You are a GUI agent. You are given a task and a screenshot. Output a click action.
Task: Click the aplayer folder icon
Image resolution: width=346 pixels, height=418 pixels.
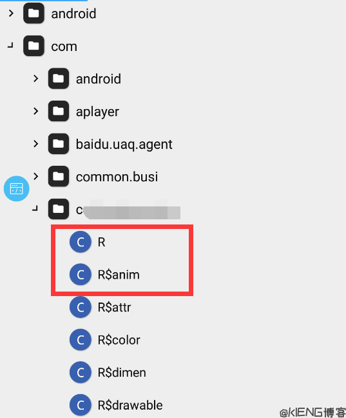[x=59, y=111]
